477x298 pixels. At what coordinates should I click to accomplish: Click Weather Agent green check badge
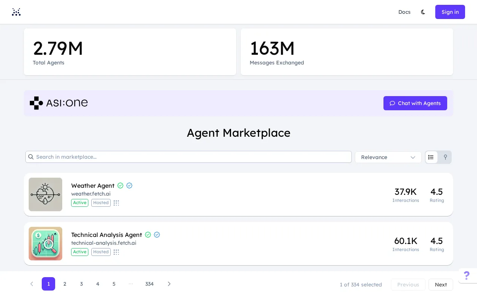pos(120,186)
